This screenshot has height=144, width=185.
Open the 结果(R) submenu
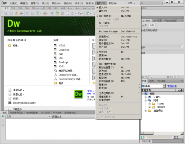[x=118, y=84]
